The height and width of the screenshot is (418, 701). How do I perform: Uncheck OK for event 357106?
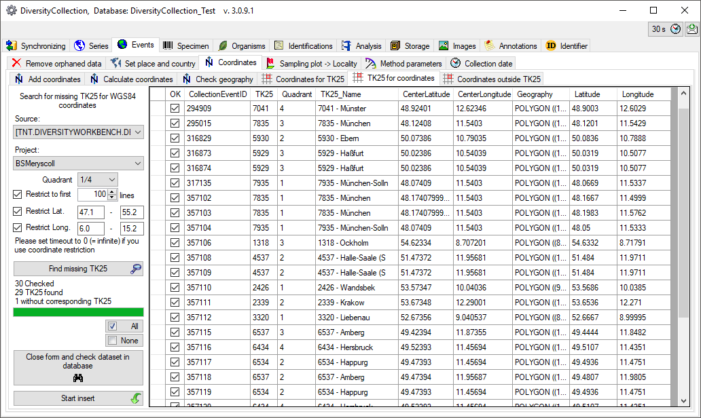(175, 243)
